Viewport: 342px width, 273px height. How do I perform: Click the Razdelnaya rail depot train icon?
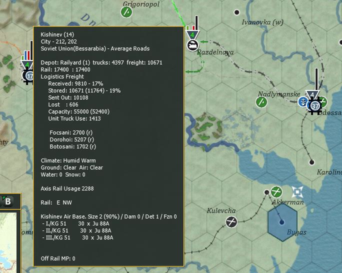tap(193, 45)
